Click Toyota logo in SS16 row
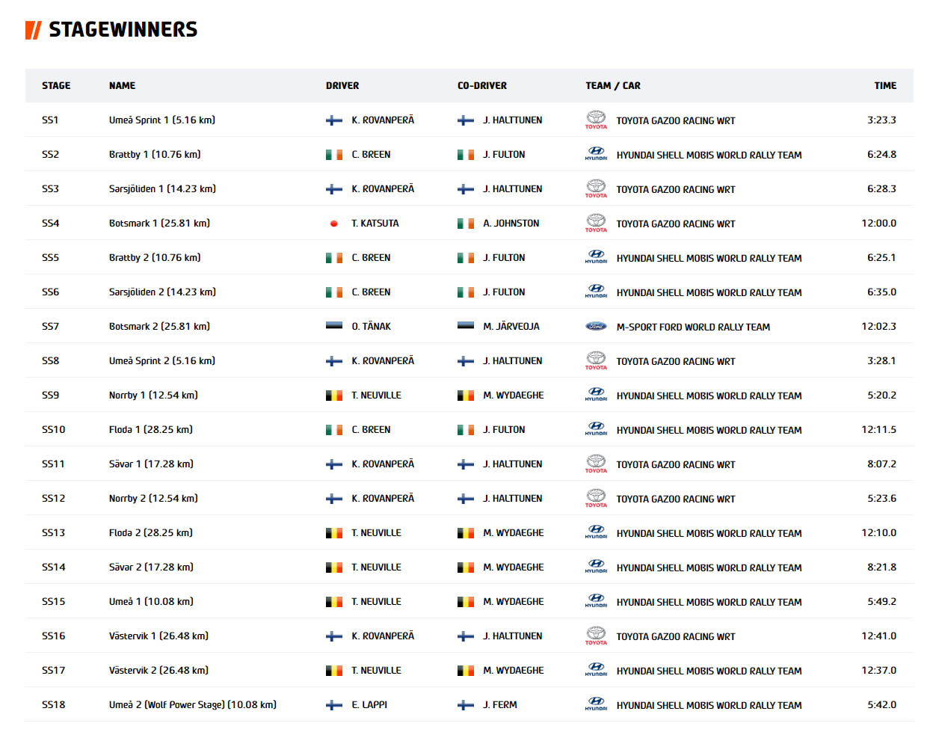Image resolution: width=939 pixels, height=738 pixels. pyautogui.click(x=596, y=636)
